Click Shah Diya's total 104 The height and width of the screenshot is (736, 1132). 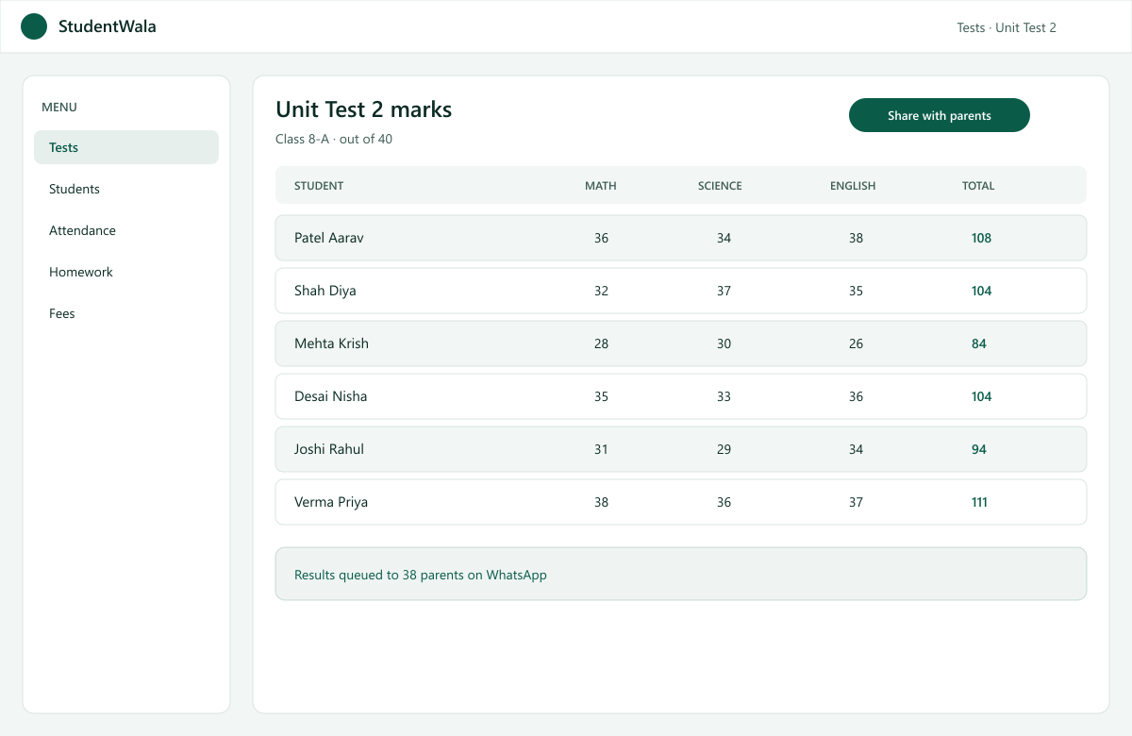point(982,291)
